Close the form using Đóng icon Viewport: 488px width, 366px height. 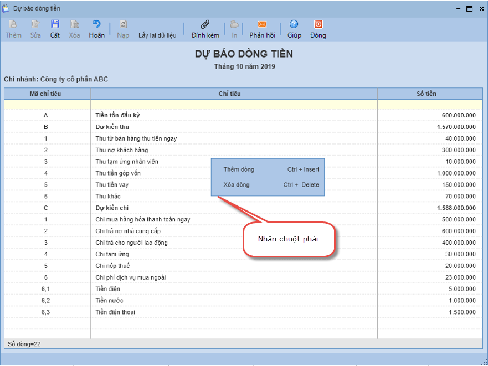[318, 25]
